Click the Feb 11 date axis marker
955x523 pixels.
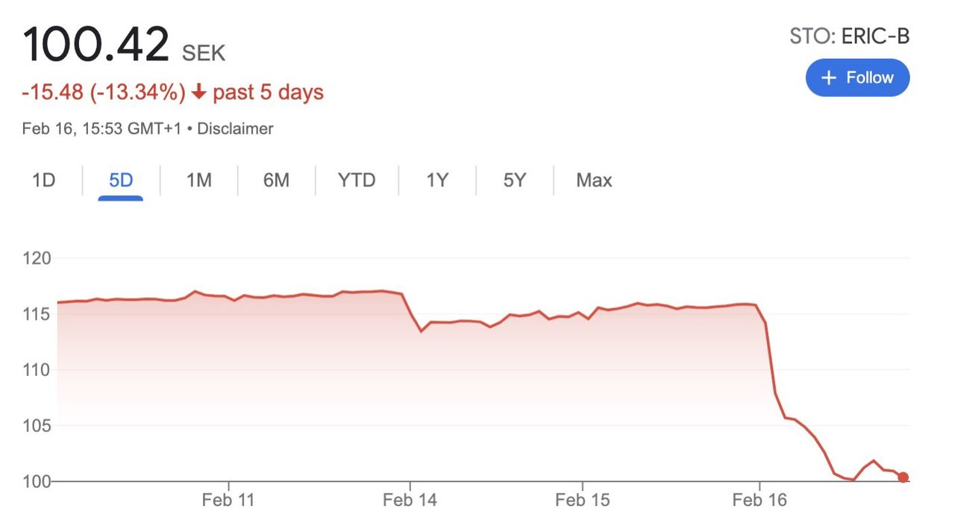228,500
